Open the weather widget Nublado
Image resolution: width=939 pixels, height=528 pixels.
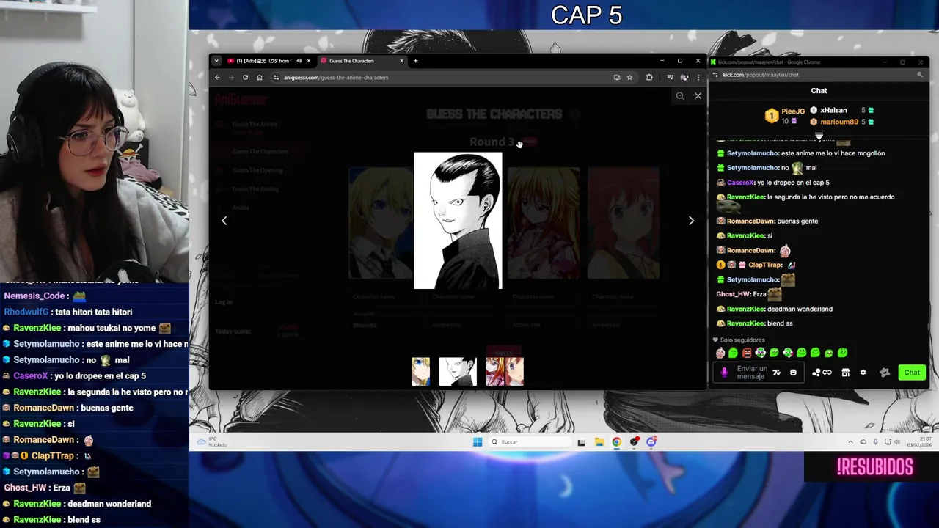coord(212,441)
